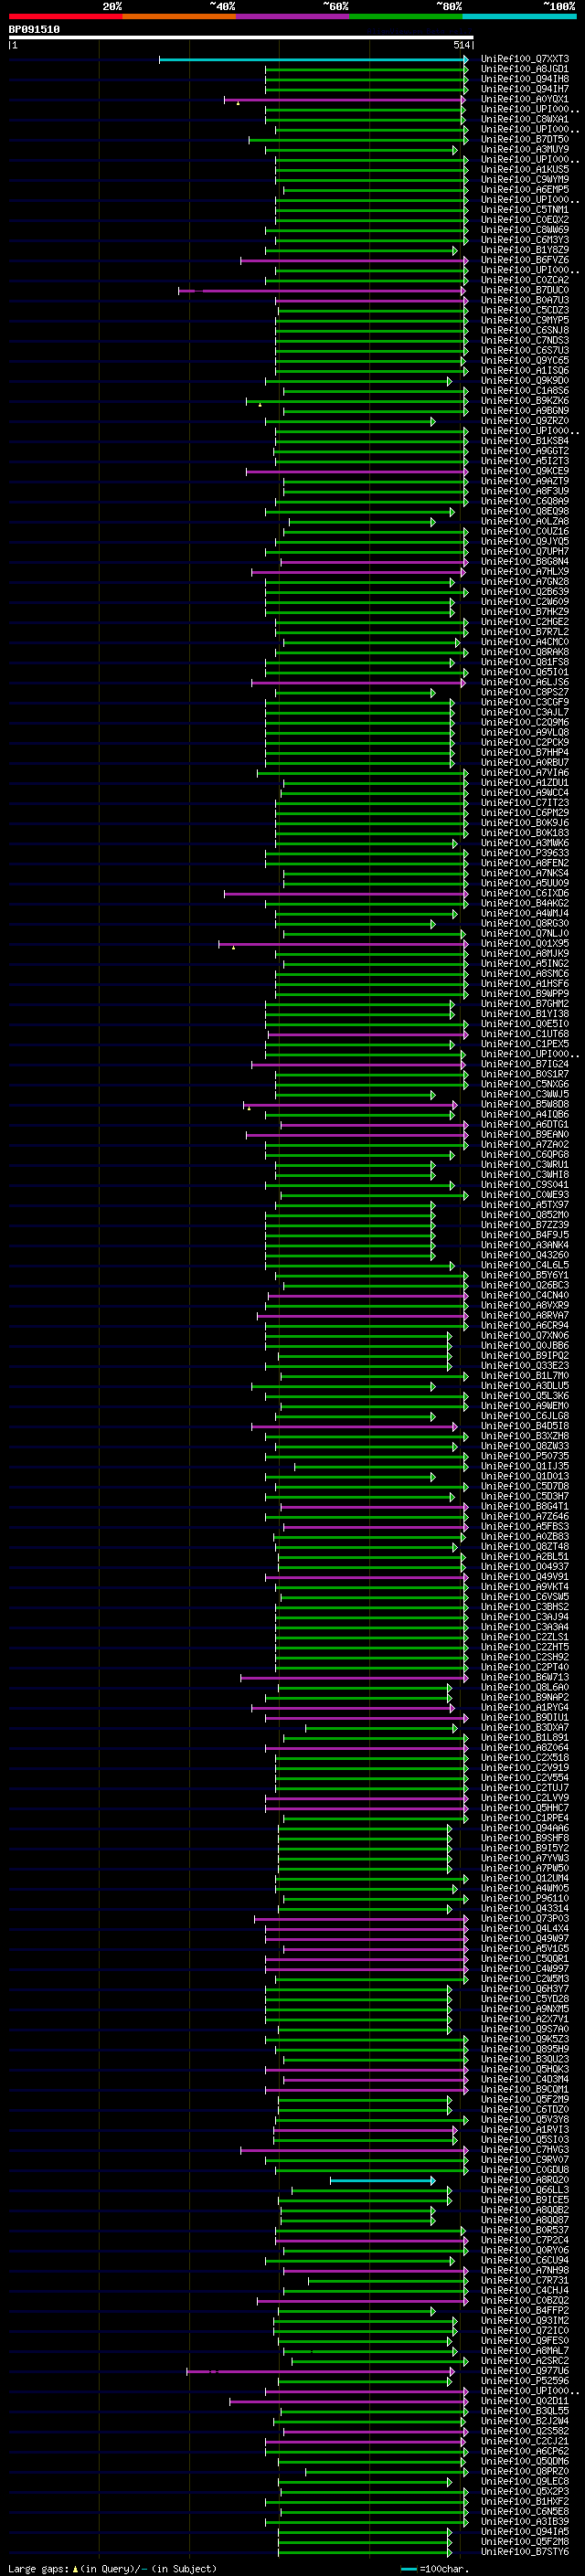Open hit UniRef100_Q02D11
Viewport: 585px width, 2576px height.
(x=525, y=2401)
